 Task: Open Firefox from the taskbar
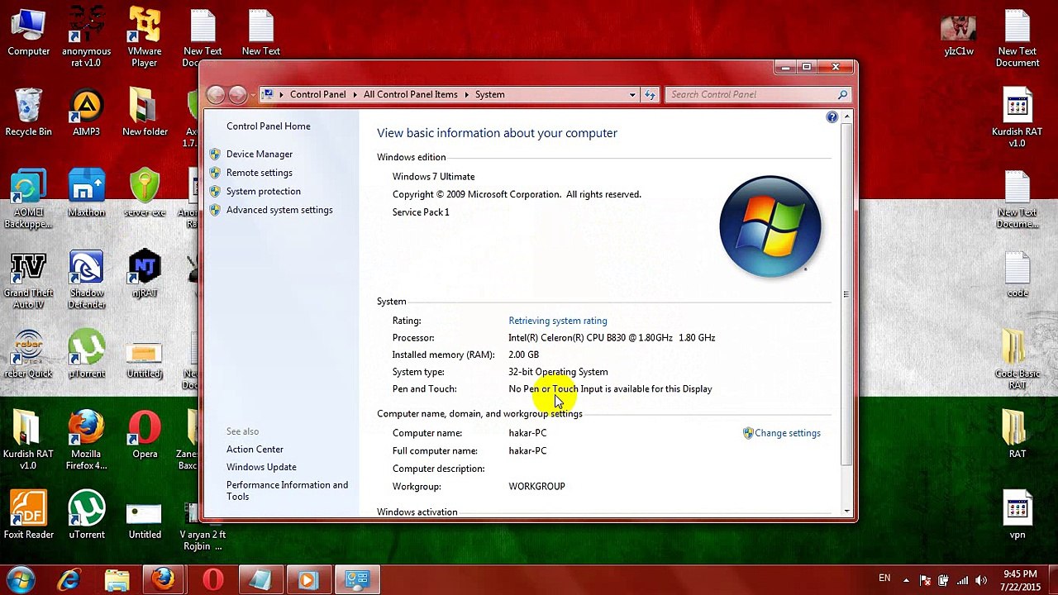(164, 580)
